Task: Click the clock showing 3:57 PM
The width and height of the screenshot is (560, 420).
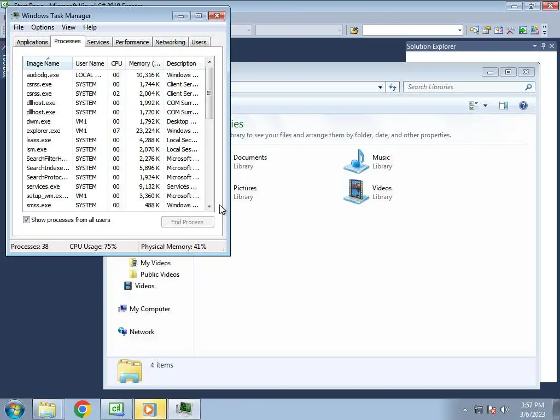Action: tap(532, 405)
